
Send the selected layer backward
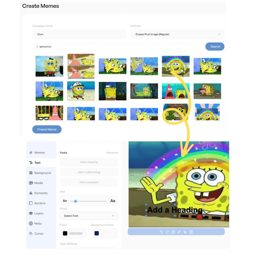179,232
